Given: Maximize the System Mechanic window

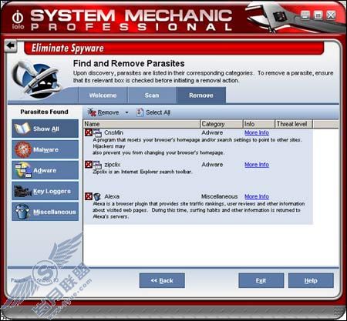Looking at the screenshot, I should tap(318, 15).
